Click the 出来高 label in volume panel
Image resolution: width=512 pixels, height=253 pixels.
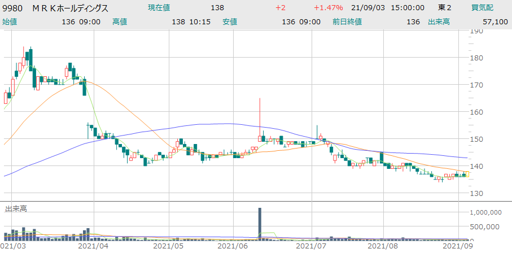coord(16,209)
